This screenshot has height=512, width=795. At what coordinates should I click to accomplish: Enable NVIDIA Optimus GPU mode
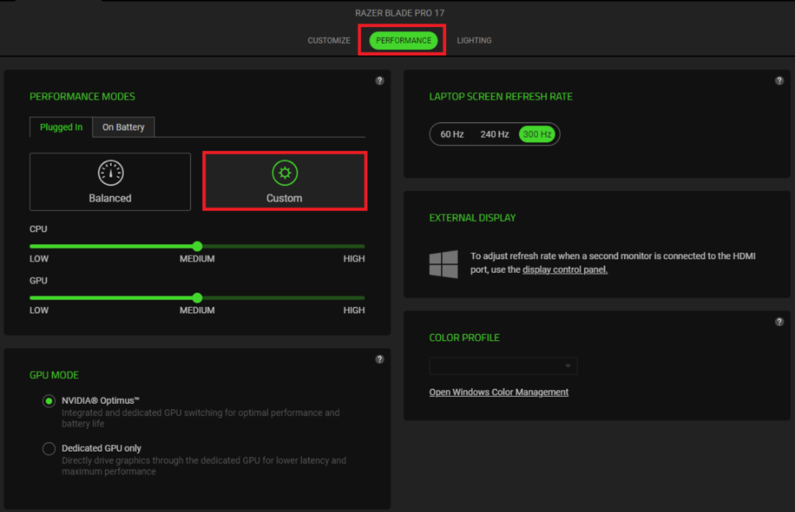tap(49, 401)
